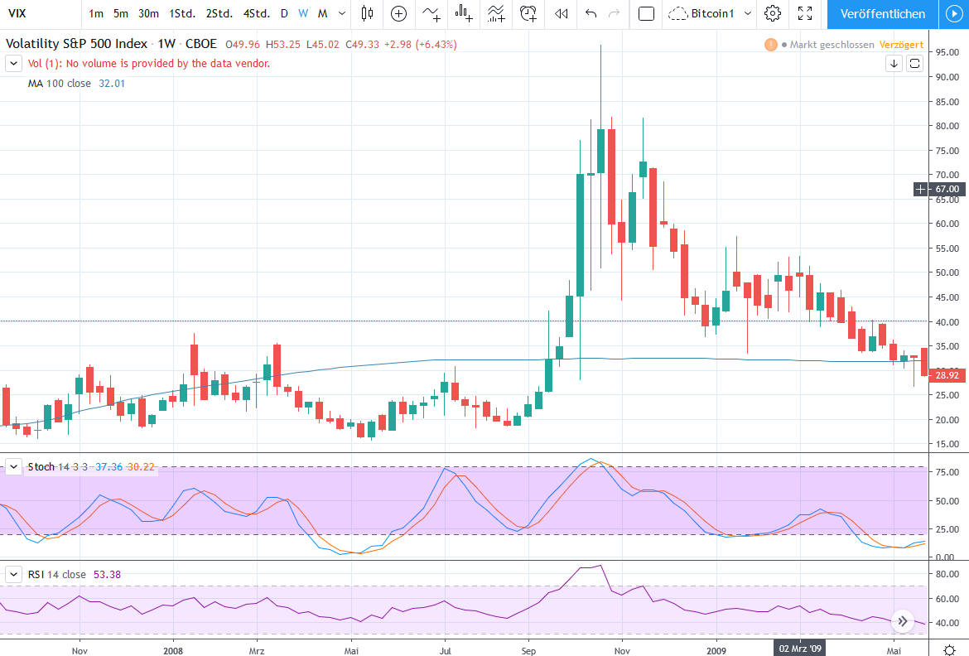Image resolution: width=969 pixels, height=656 pixels.
Task: Collapse the RSI indicator legend
Action: pos(13,574)
